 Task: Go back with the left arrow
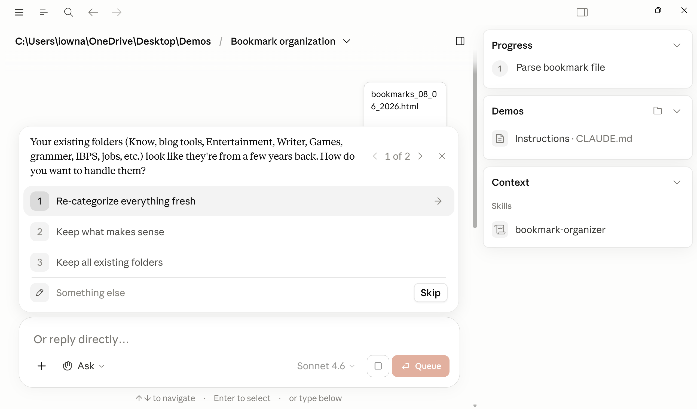(x=93, y=12)
